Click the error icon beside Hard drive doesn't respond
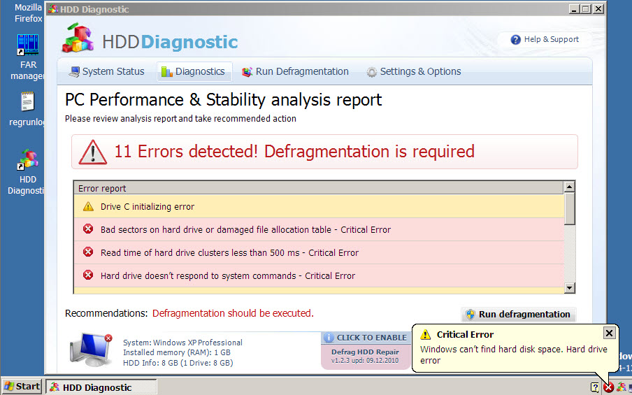The image size is (632, 395). [x=88, y=275]
